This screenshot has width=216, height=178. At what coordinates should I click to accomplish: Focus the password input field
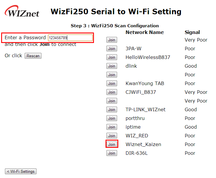click(70, 38)
